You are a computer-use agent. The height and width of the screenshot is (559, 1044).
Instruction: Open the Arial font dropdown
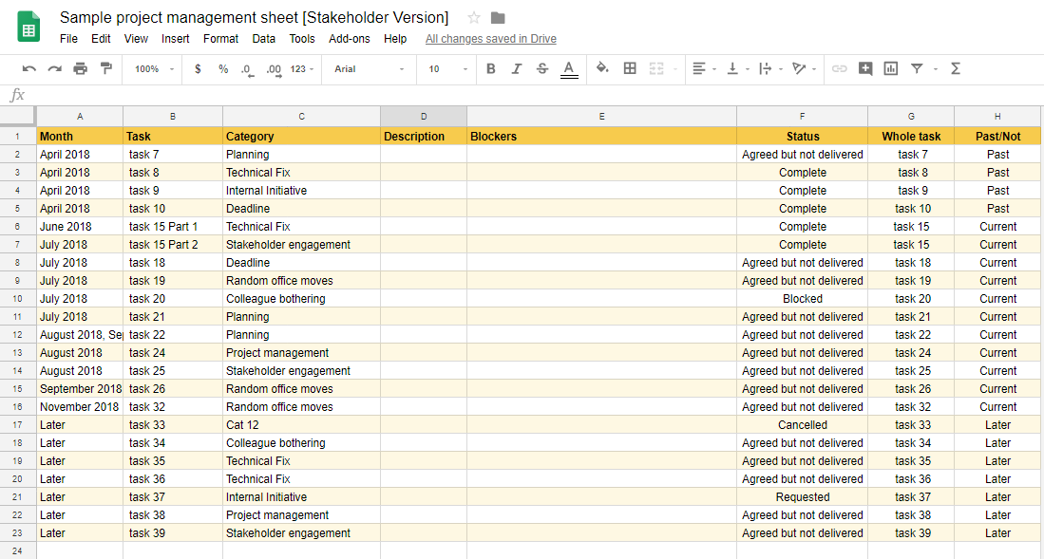coord(369,69)
